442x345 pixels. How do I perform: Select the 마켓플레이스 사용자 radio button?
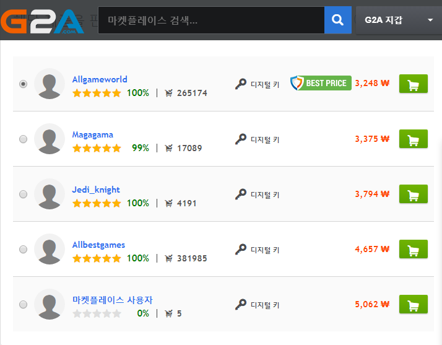tap(23, 304)
